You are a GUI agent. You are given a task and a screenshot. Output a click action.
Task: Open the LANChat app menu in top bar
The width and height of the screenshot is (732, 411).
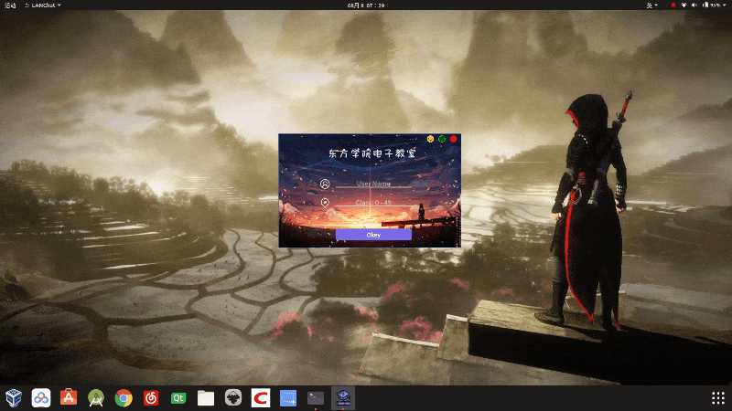coord(43,5)
